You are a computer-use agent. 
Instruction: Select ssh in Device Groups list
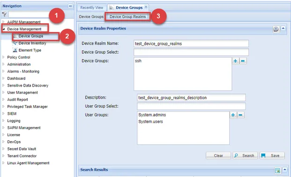138,61
